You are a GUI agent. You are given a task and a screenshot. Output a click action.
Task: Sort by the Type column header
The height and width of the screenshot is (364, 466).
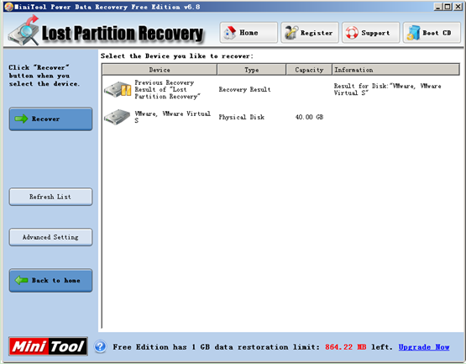click(x=251, y=70)
